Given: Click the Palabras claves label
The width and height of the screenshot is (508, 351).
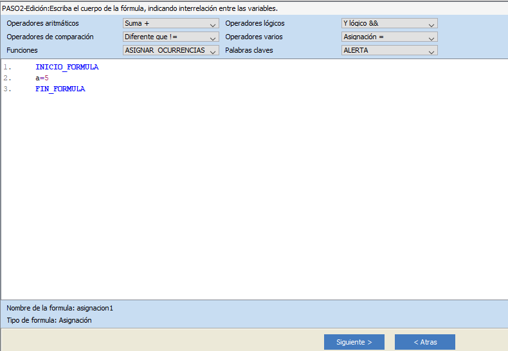Looking at the screenshot, I should point(249,50).
